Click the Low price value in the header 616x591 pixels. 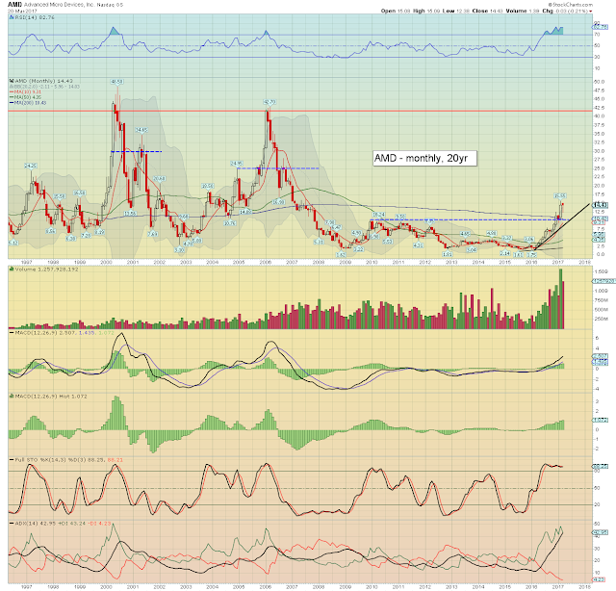click(463, 11)
